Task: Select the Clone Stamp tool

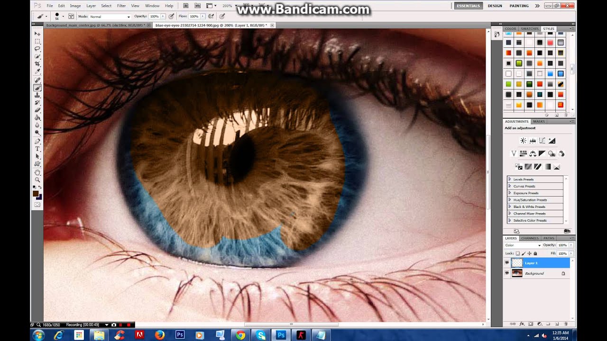Action: (37, 95)
